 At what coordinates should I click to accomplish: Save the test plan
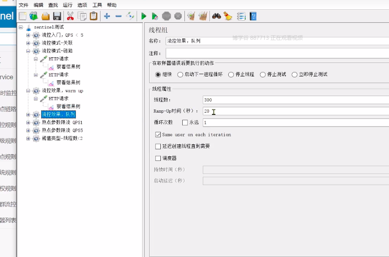click(57, 17)
